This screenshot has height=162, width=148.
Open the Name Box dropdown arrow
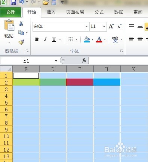tap(56, 61)
